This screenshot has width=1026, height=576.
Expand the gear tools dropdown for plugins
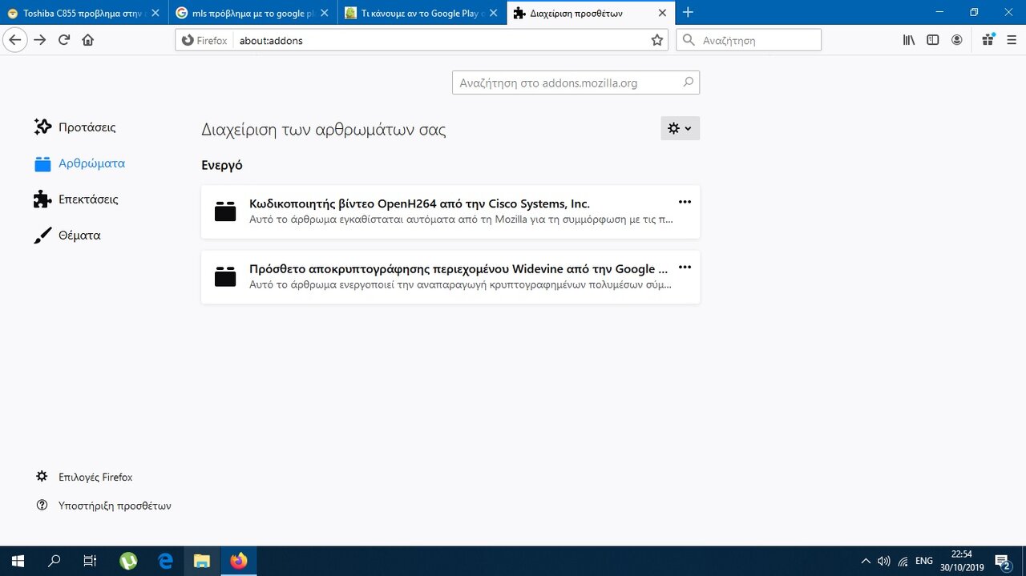(x=680, y=128)
